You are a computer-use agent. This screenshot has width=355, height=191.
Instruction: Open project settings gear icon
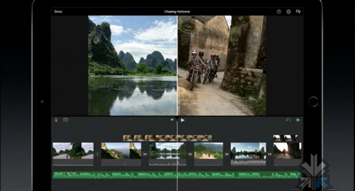[x=288, y=12]
